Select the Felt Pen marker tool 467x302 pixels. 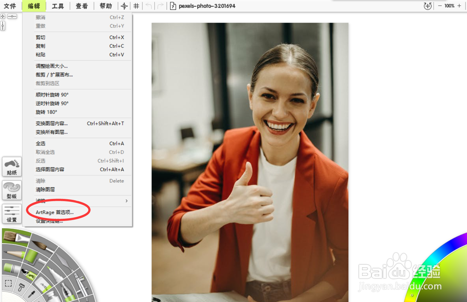pos(55,274)
